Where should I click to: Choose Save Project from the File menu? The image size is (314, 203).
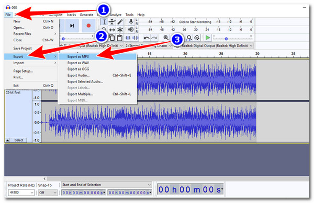pos(32,48)
